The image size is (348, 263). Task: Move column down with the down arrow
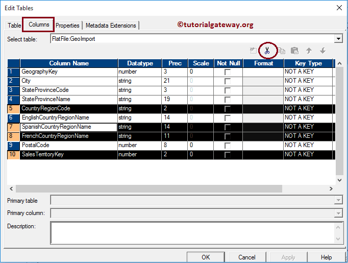323,51
